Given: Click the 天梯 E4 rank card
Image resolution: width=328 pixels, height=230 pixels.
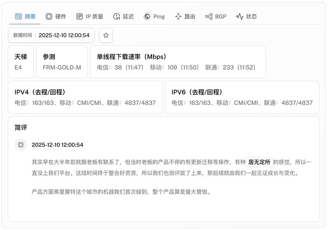Looking at the screenshot, I should [x=21, y=62].
